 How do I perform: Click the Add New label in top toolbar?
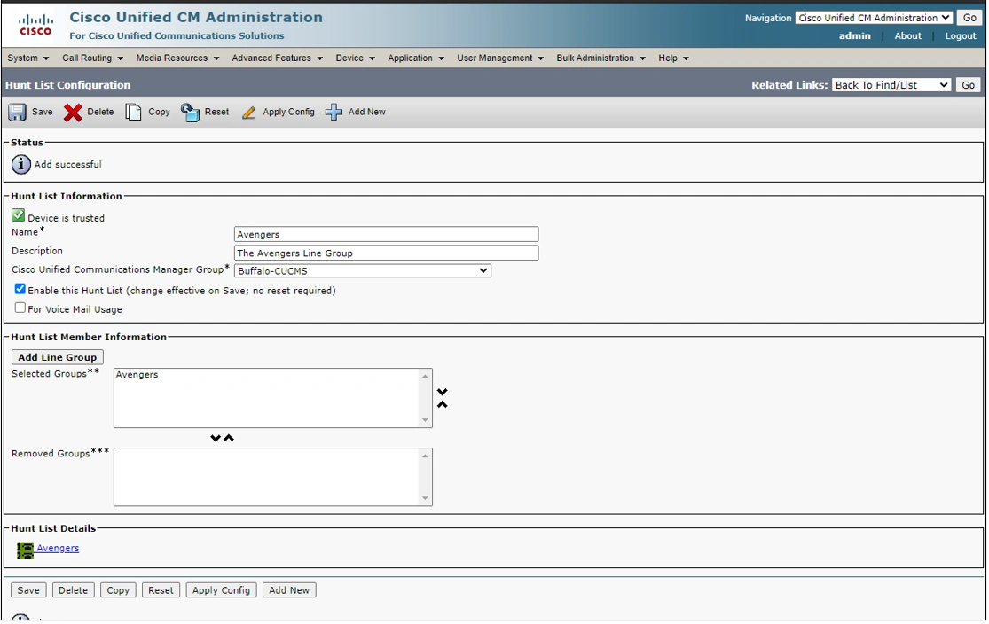[367, 113]
